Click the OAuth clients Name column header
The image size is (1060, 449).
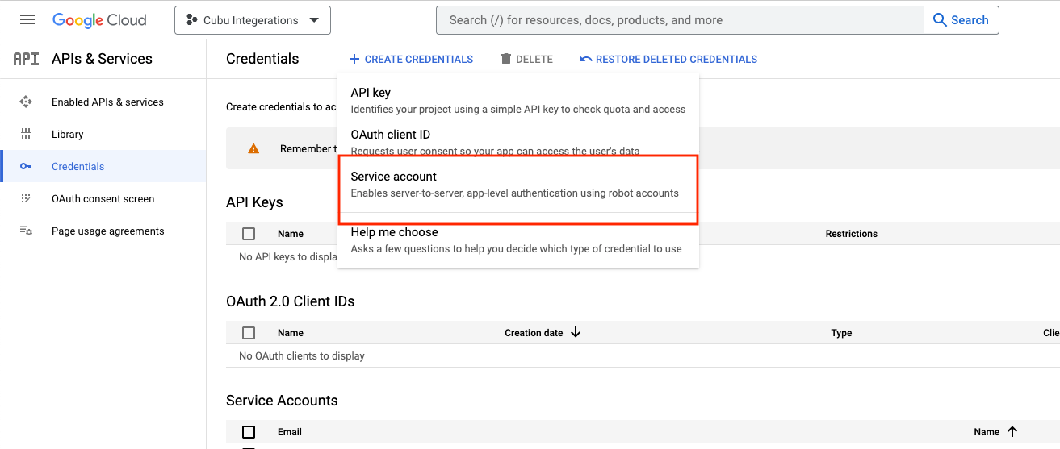tap(291, 333)
